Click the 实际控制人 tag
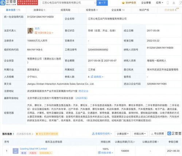Image resolution: width=182 pixels, height=156 pixels. [46, 153]
